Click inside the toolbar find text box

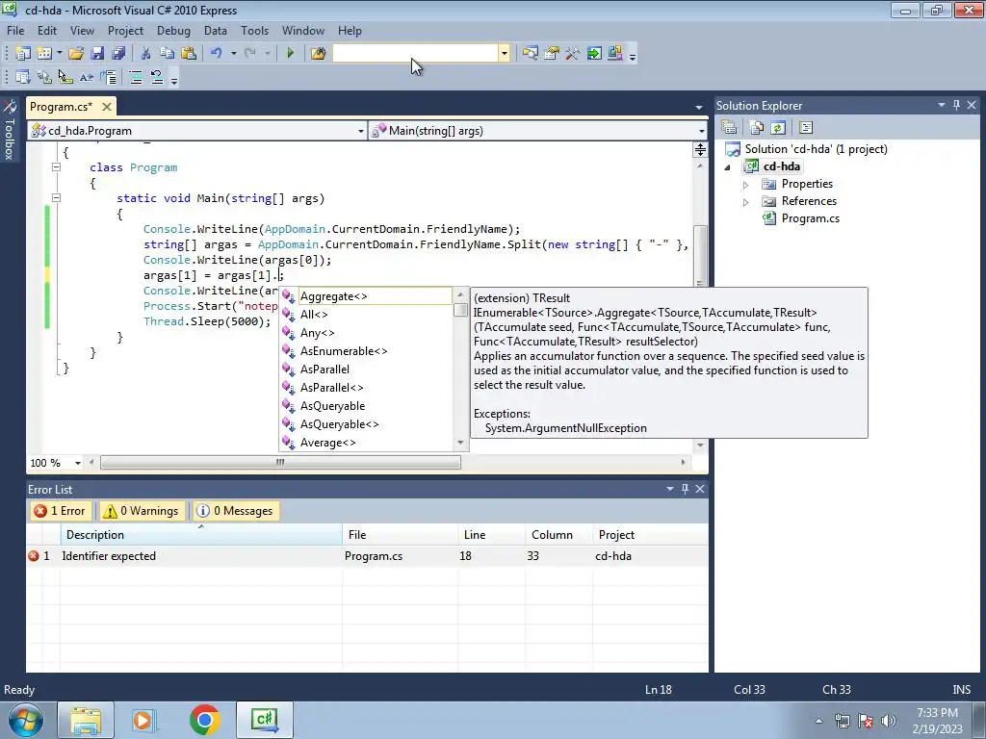point(416,54)
